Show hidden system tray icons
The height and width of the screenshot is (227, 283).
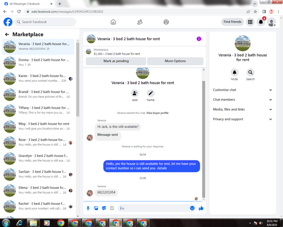[x=250, y=223]
